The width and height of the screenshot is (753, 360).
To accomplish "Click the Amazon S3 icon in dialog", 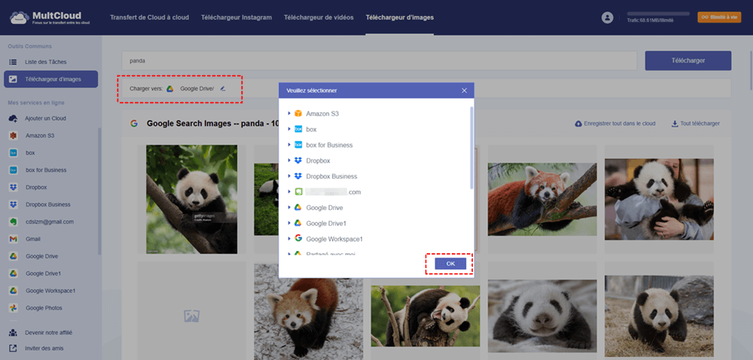I will point(297,114).
